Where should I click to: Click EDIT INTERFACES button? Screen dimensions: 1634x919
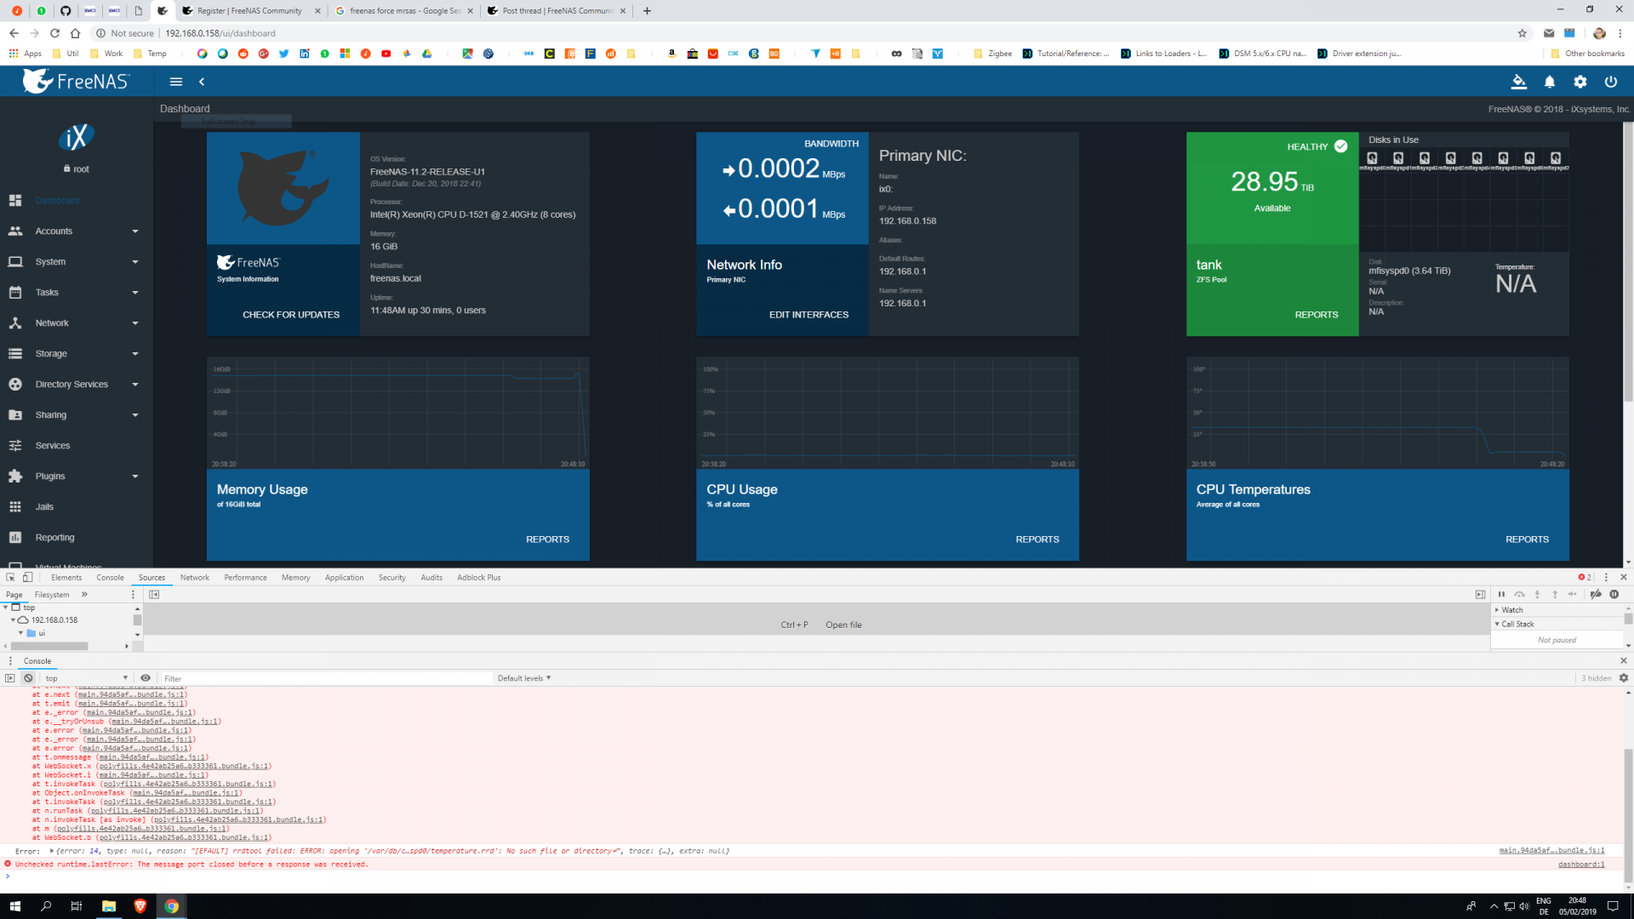(x=808, y=315)
